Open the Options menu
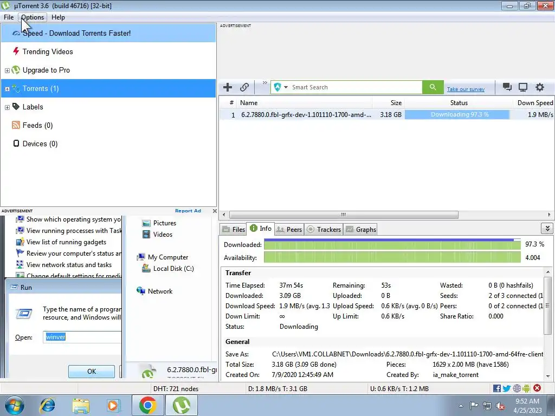 coord(33,17)
